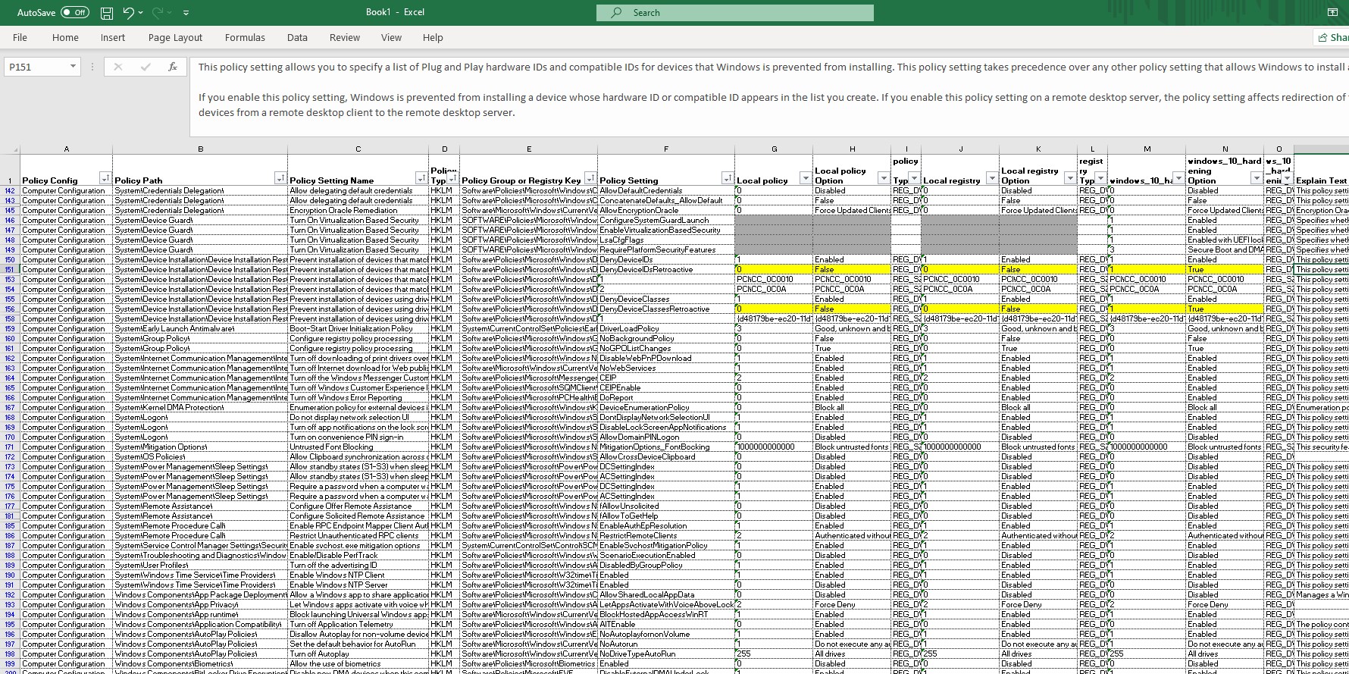The width and height of the screenshot is (1349, 674).
Task: Select row 156 header
Action: tap(10, 309)
